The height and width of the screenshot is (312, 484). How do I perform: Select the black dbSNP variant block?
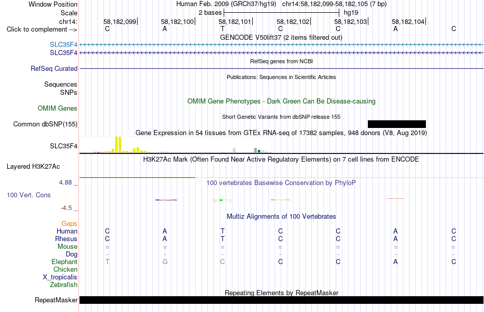click(397, 124)
